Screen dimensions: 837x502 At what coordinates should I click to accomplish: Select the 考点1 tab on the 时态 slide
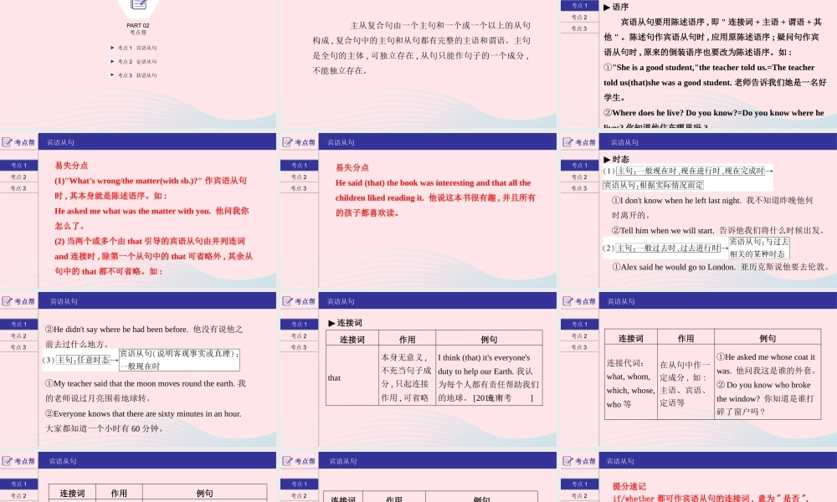pyautogui.click(x=579, y=165)
